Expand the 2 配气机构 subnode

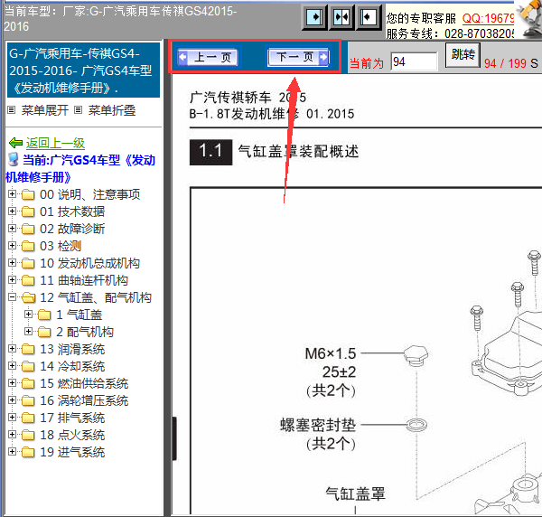pyautogui.click(x=28, y=332)
